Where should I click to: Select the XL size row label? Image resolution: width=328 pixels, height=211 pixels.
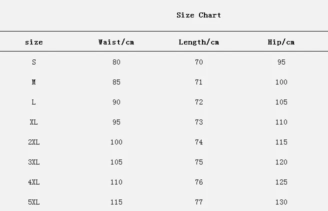click(33, 122)
